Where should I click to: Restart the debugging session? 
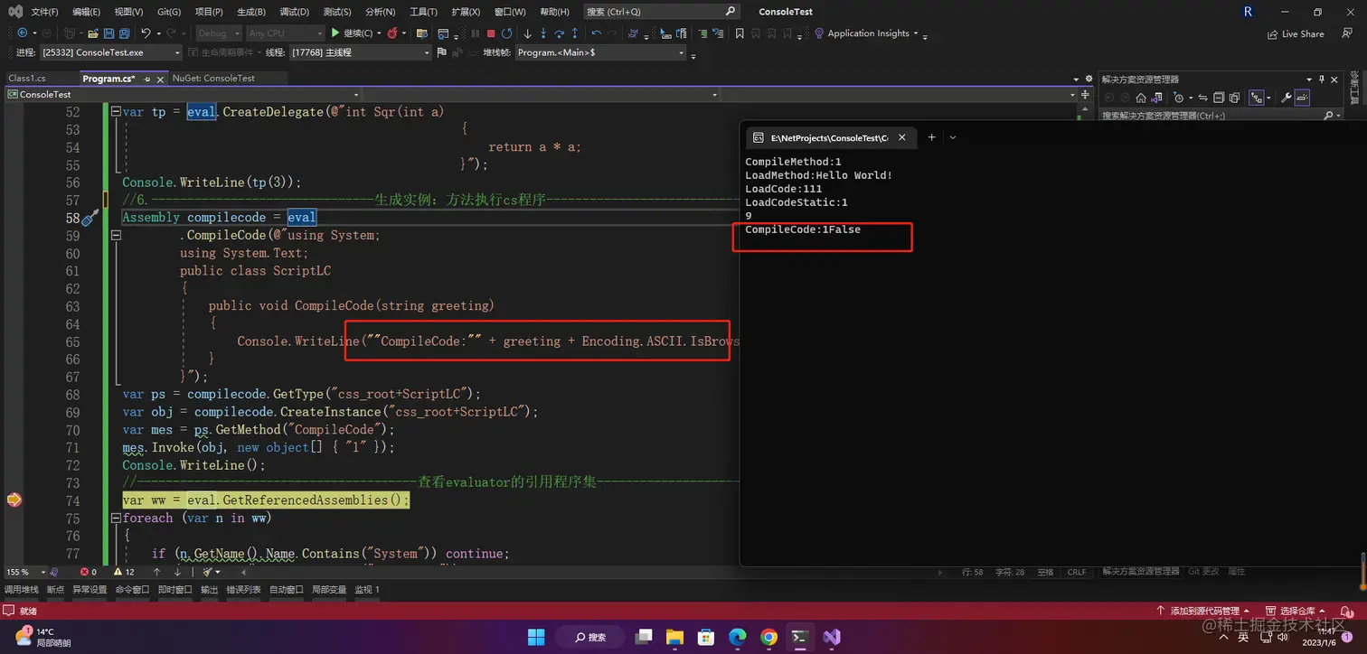click(x=506, y=33)
